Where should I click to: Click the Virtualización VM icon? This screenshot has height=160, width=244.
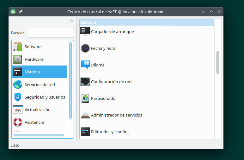[18, 110]
